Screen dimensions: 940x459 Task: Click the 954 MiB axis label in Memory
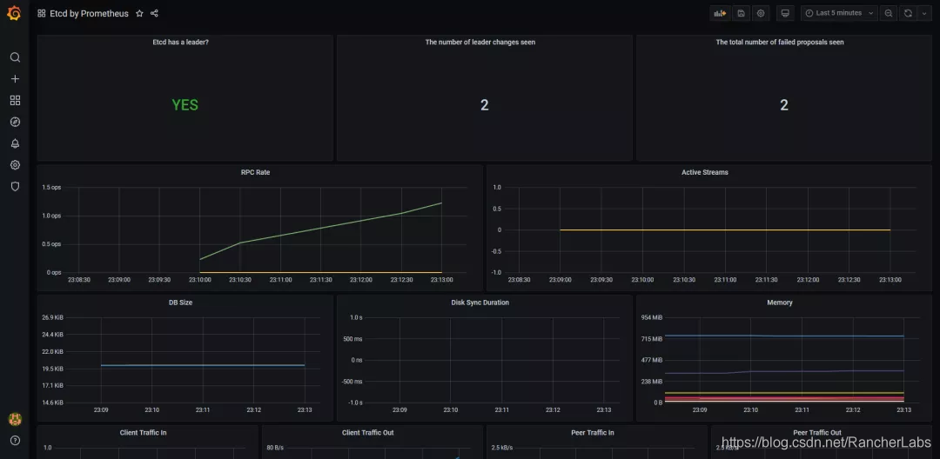click(652, 317)
